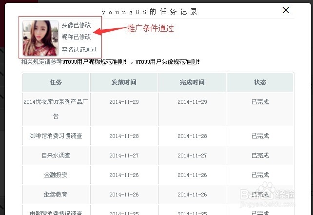Click 已完成 status for 金融投资

[x=260, y=175]
